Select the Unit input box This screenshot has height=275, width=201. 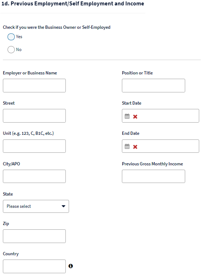tap(34, 146)
